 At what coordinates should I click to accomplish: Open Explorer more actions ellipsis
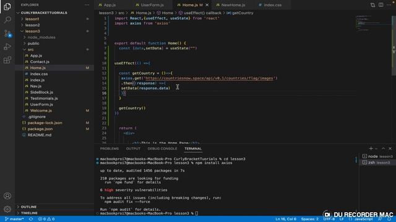tap(87, 5)
